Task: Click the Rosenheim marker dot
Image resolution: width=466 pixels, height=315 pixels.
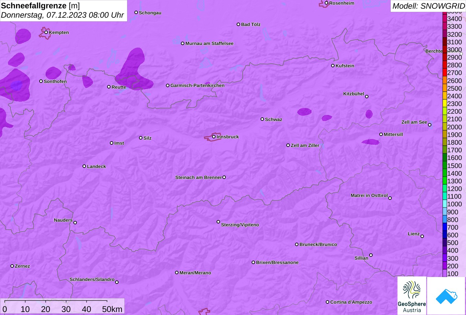Action: [327, 3]
